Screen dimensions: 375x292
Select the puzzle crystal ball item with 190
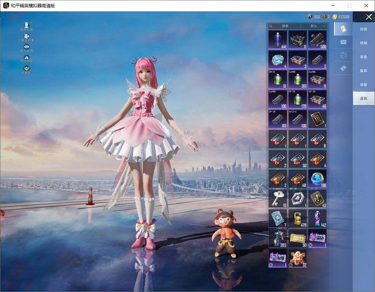click(317, 179)
